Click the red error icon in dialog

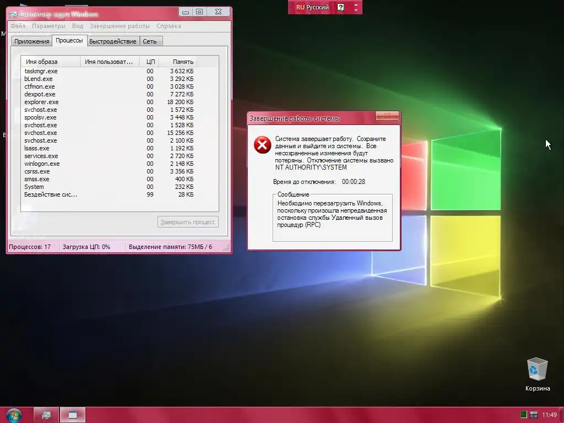pos(263,145)
